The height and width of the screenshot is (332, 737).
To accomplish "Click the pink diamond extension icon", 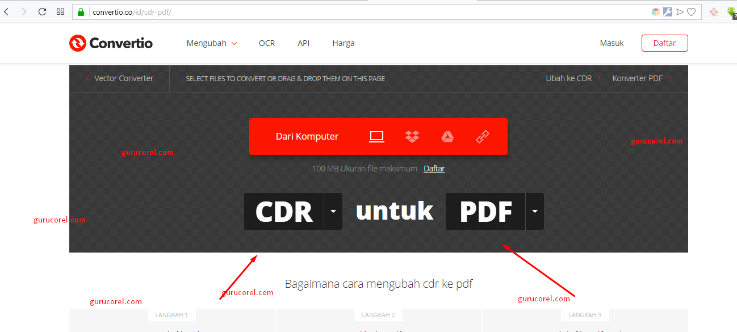I will coord(714,12).
